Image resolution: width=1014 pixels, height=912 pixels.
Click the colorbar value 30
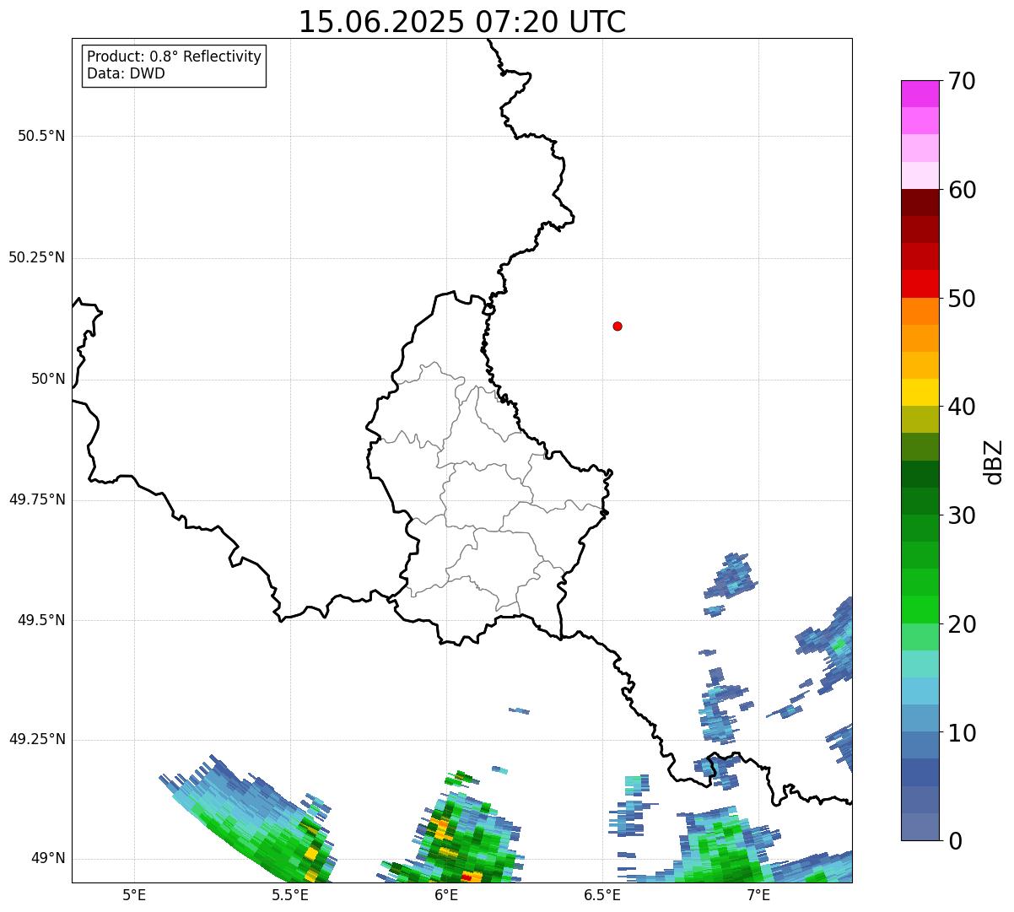[x=962, y=515]
